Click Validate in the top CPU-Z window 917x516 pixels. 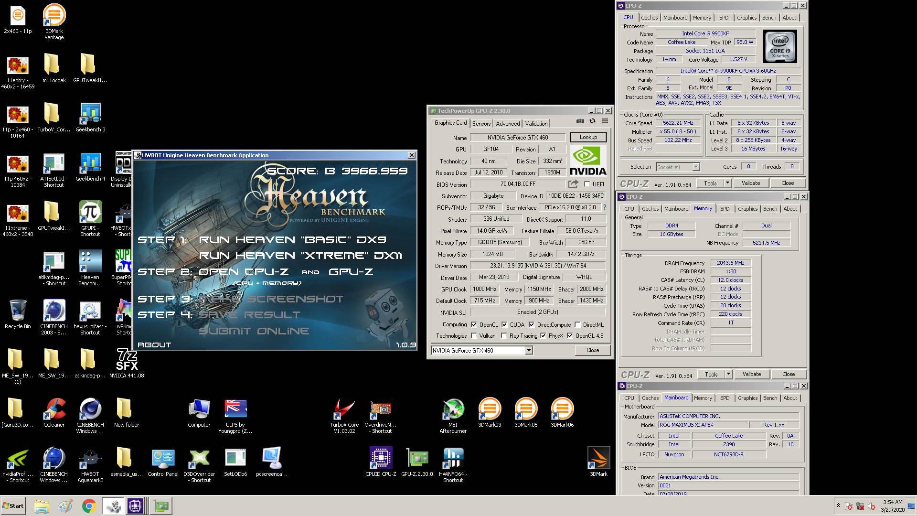coord(751,183)
